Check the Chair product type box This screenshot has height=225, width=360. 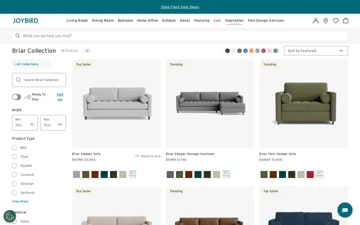(14, 156)
